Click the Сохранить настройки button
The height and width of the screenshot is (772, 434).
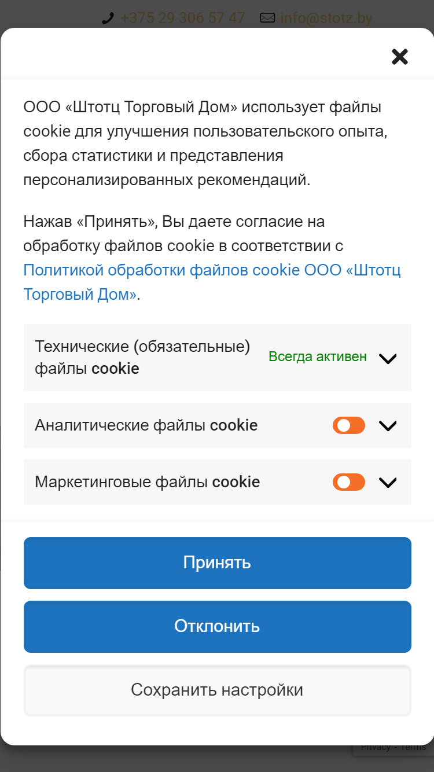pos(218,690)
